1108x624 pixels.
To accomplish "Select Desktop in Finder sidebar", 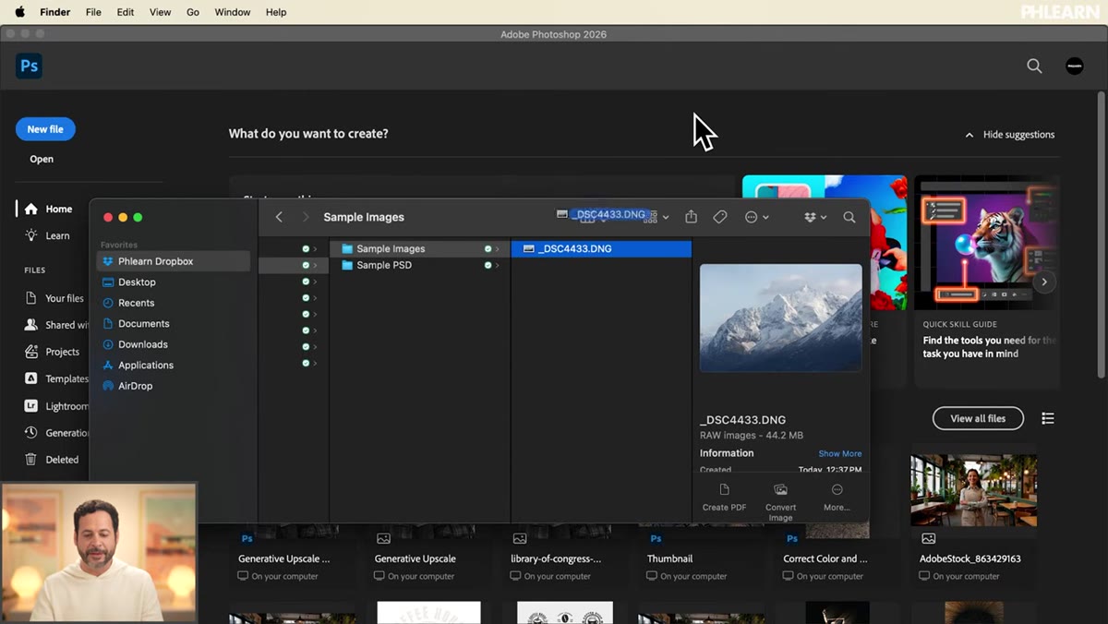I will [x=173, y=282].
